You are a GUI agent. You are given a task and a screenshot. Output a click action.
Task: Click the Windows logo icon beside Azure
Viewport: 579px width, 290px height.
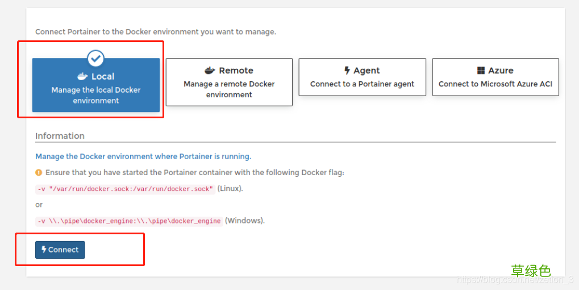pos(481,71)
